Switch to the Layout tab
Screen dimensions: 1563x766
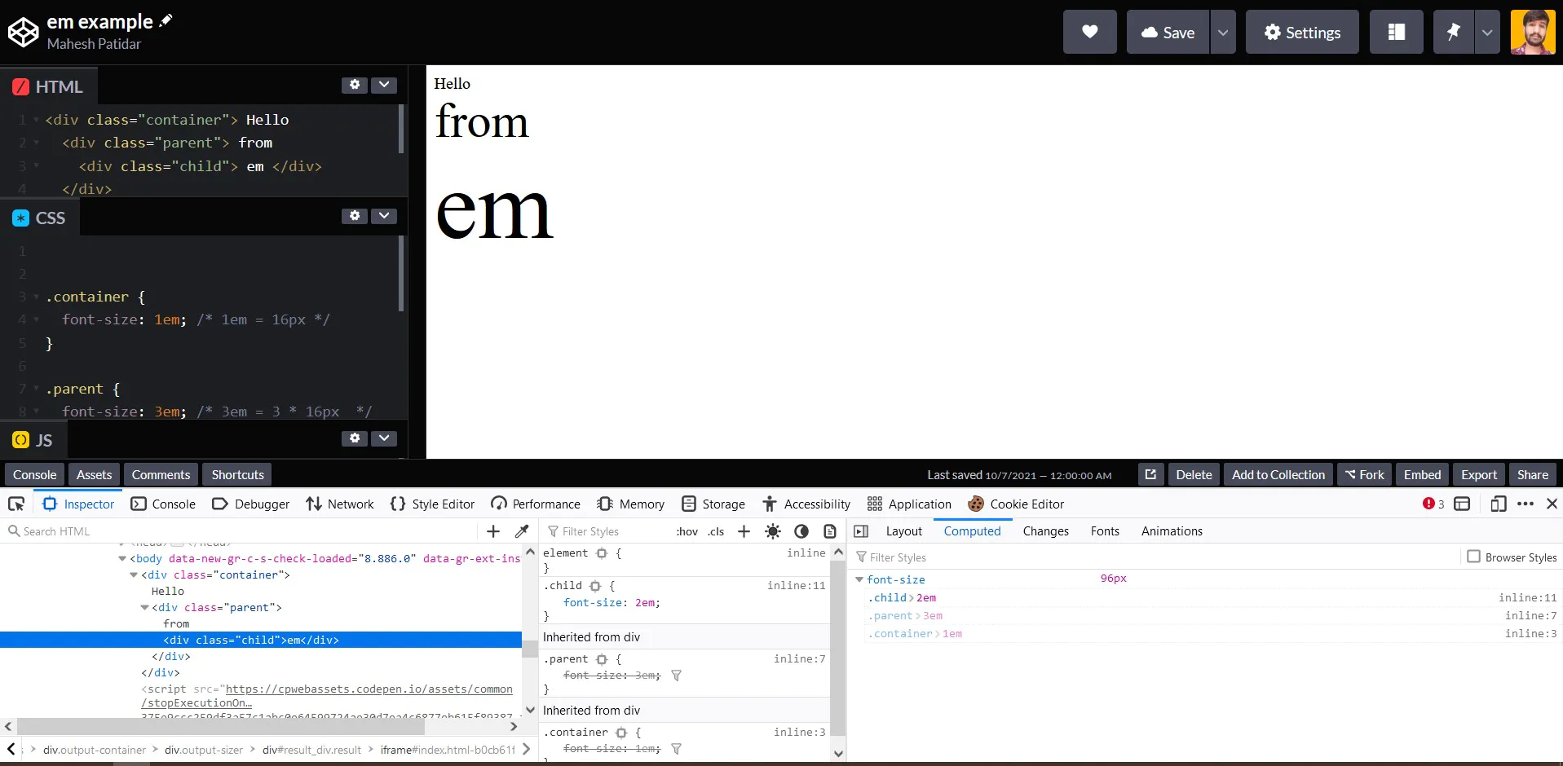pos(903,531)
